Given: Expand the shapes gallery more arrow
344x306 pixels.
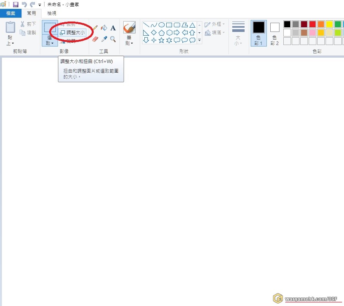Looking at the screenshot, I should coord(199,40).
